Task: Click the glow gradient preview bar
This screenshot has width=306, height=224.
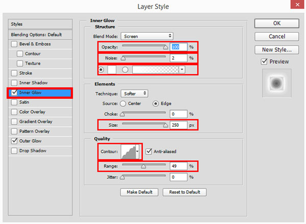Action: point(156,70)
